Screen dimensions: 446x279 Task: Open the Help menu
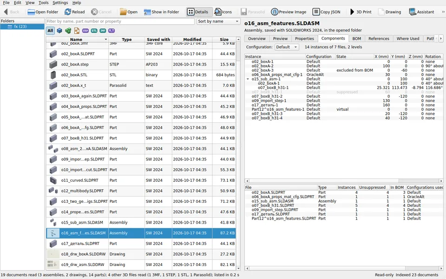[77, 3]
